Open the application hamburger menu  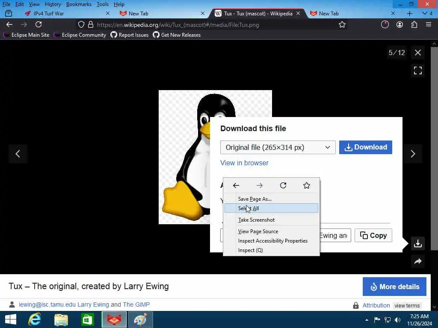pyautogui.click(x=429, y=24)
